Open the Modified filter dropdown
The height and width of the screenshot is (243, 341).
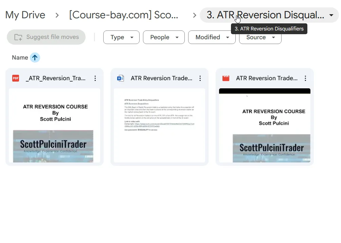[212, 37]
